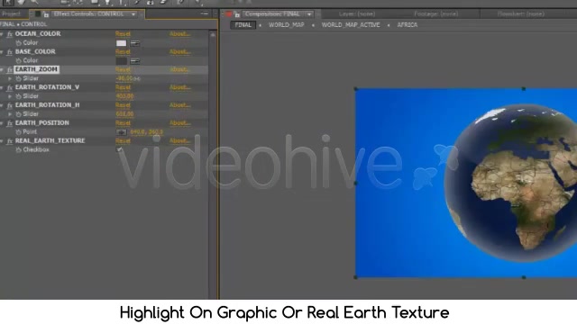The height and width of the screenshot is (324, 577).
Task: Toggle the stopwatch for EARTH_POSITION Point
Action: click(18, 132)
